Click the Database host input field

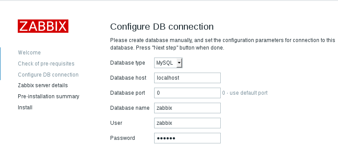pos(187,78)
